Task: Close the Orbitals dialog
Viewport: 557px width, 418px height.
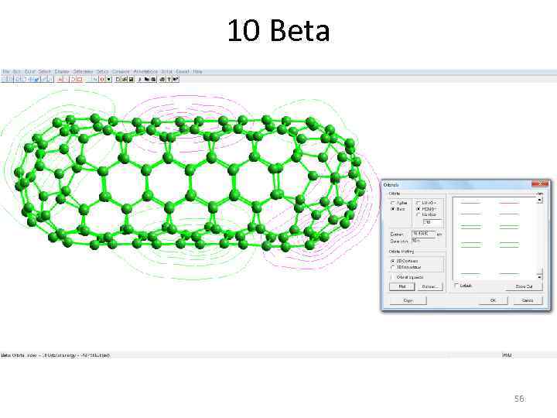Action: click(x=540, y=183)
